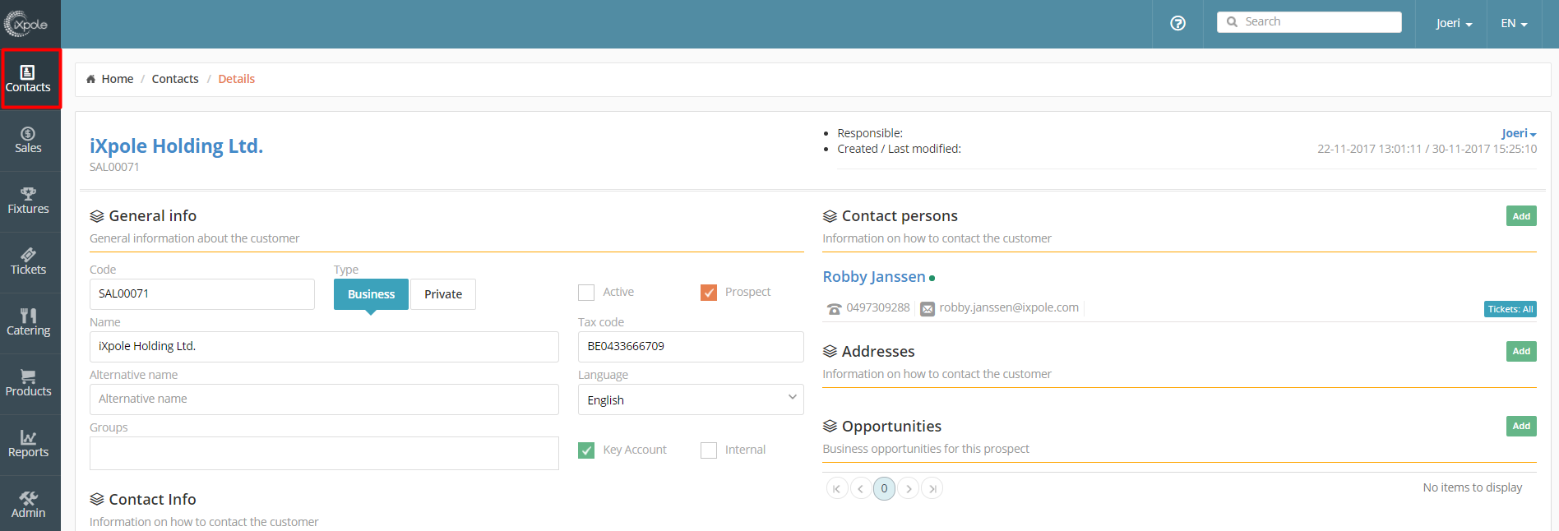1559x531 pixels.
Task: Go to last page of opportunities
Action: [932, 488]
